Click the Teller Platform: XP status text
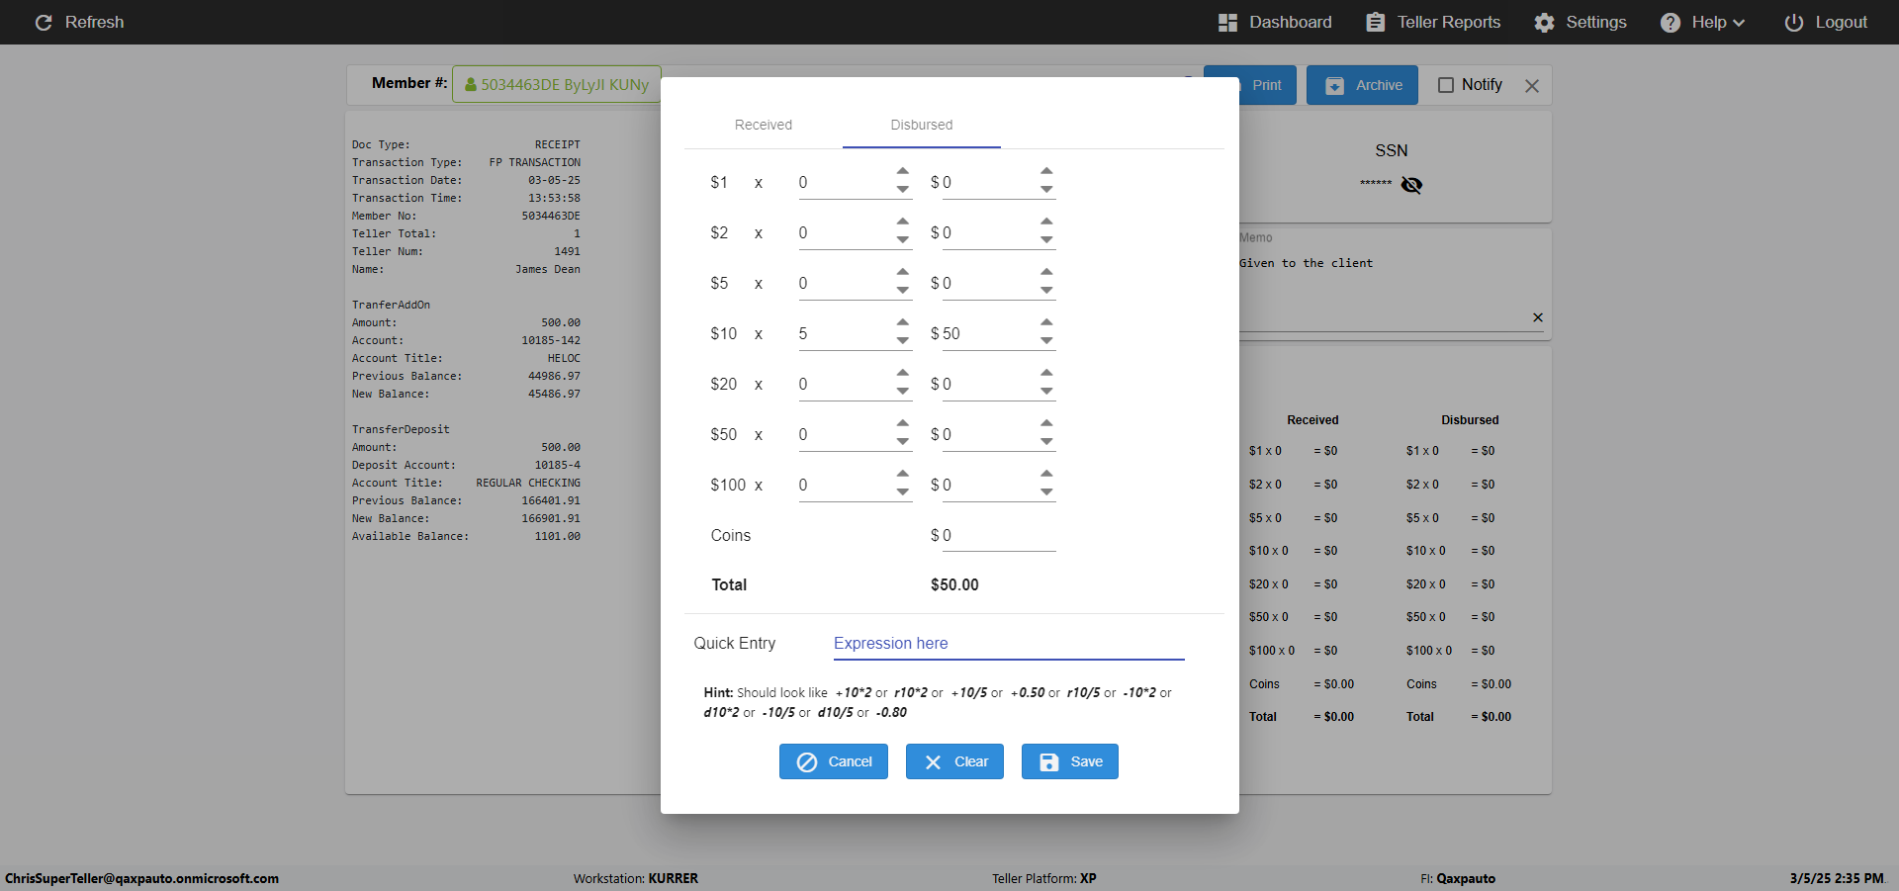This screenshot has width=1899, height=891. pyautogui.click(x=1044, y=878)
